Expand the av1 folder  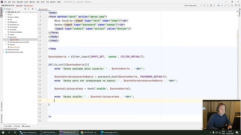pyautogui.click(x=6, y=15)
